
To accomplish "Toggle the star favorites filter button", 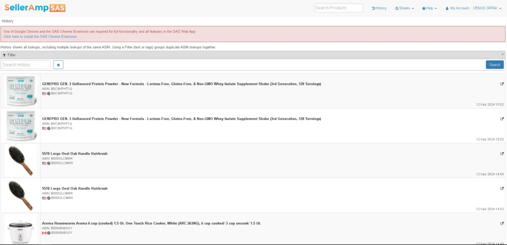I will pyautogui.click(x=58, y=65).
